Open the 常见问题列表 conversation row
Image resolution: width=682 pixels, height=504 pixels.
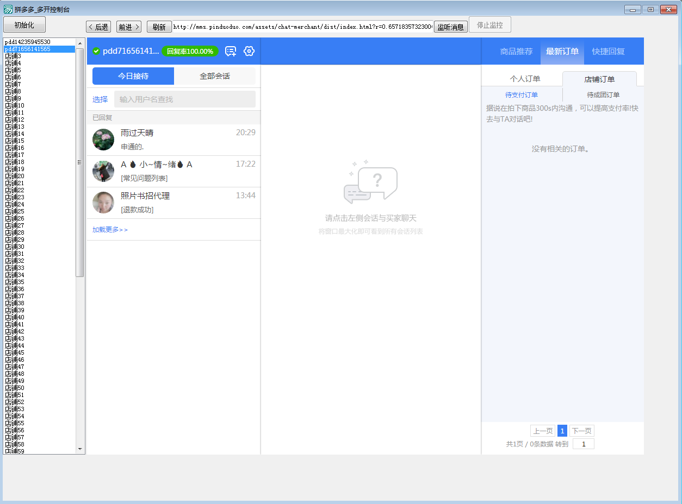(x=174, y=171)
